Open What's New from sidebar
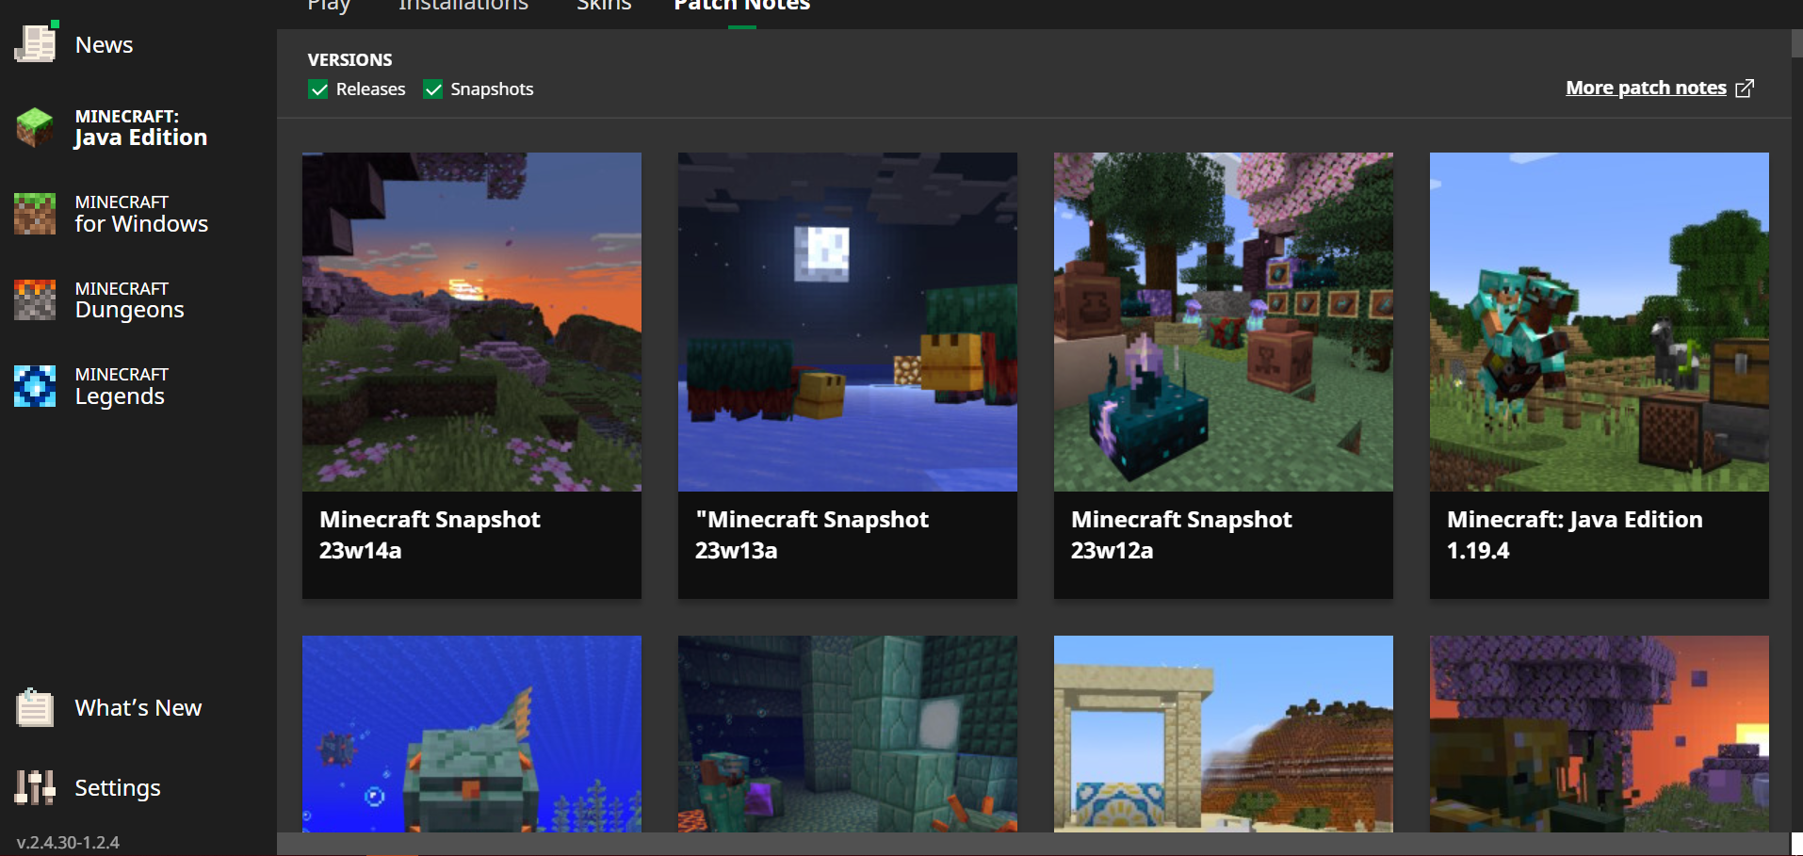This screenshot has height=856, width=1803. pos(138,707)
